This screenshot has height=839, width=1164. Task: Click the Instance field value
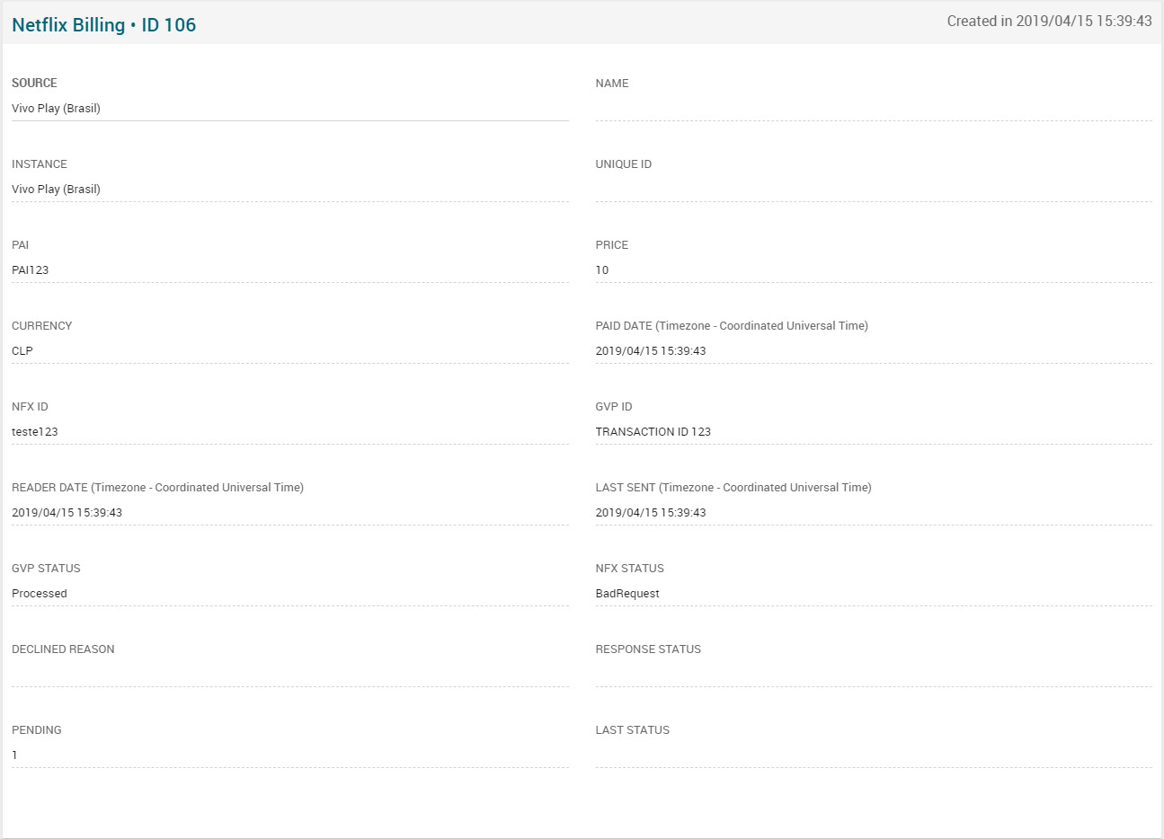pyautogui.click(x=289, y=190)
